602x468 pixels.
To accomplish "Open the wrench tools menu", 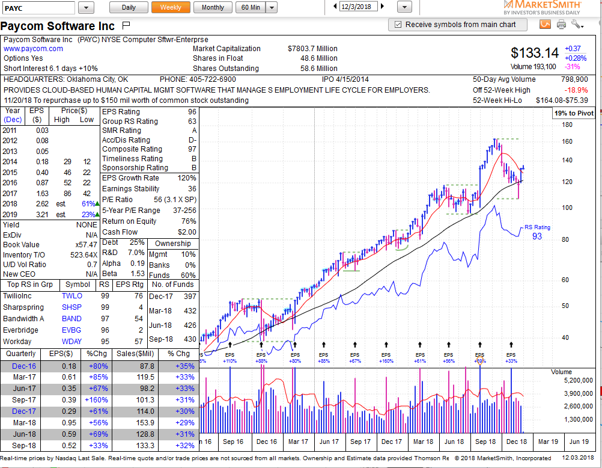I will [x=577, y=25].
